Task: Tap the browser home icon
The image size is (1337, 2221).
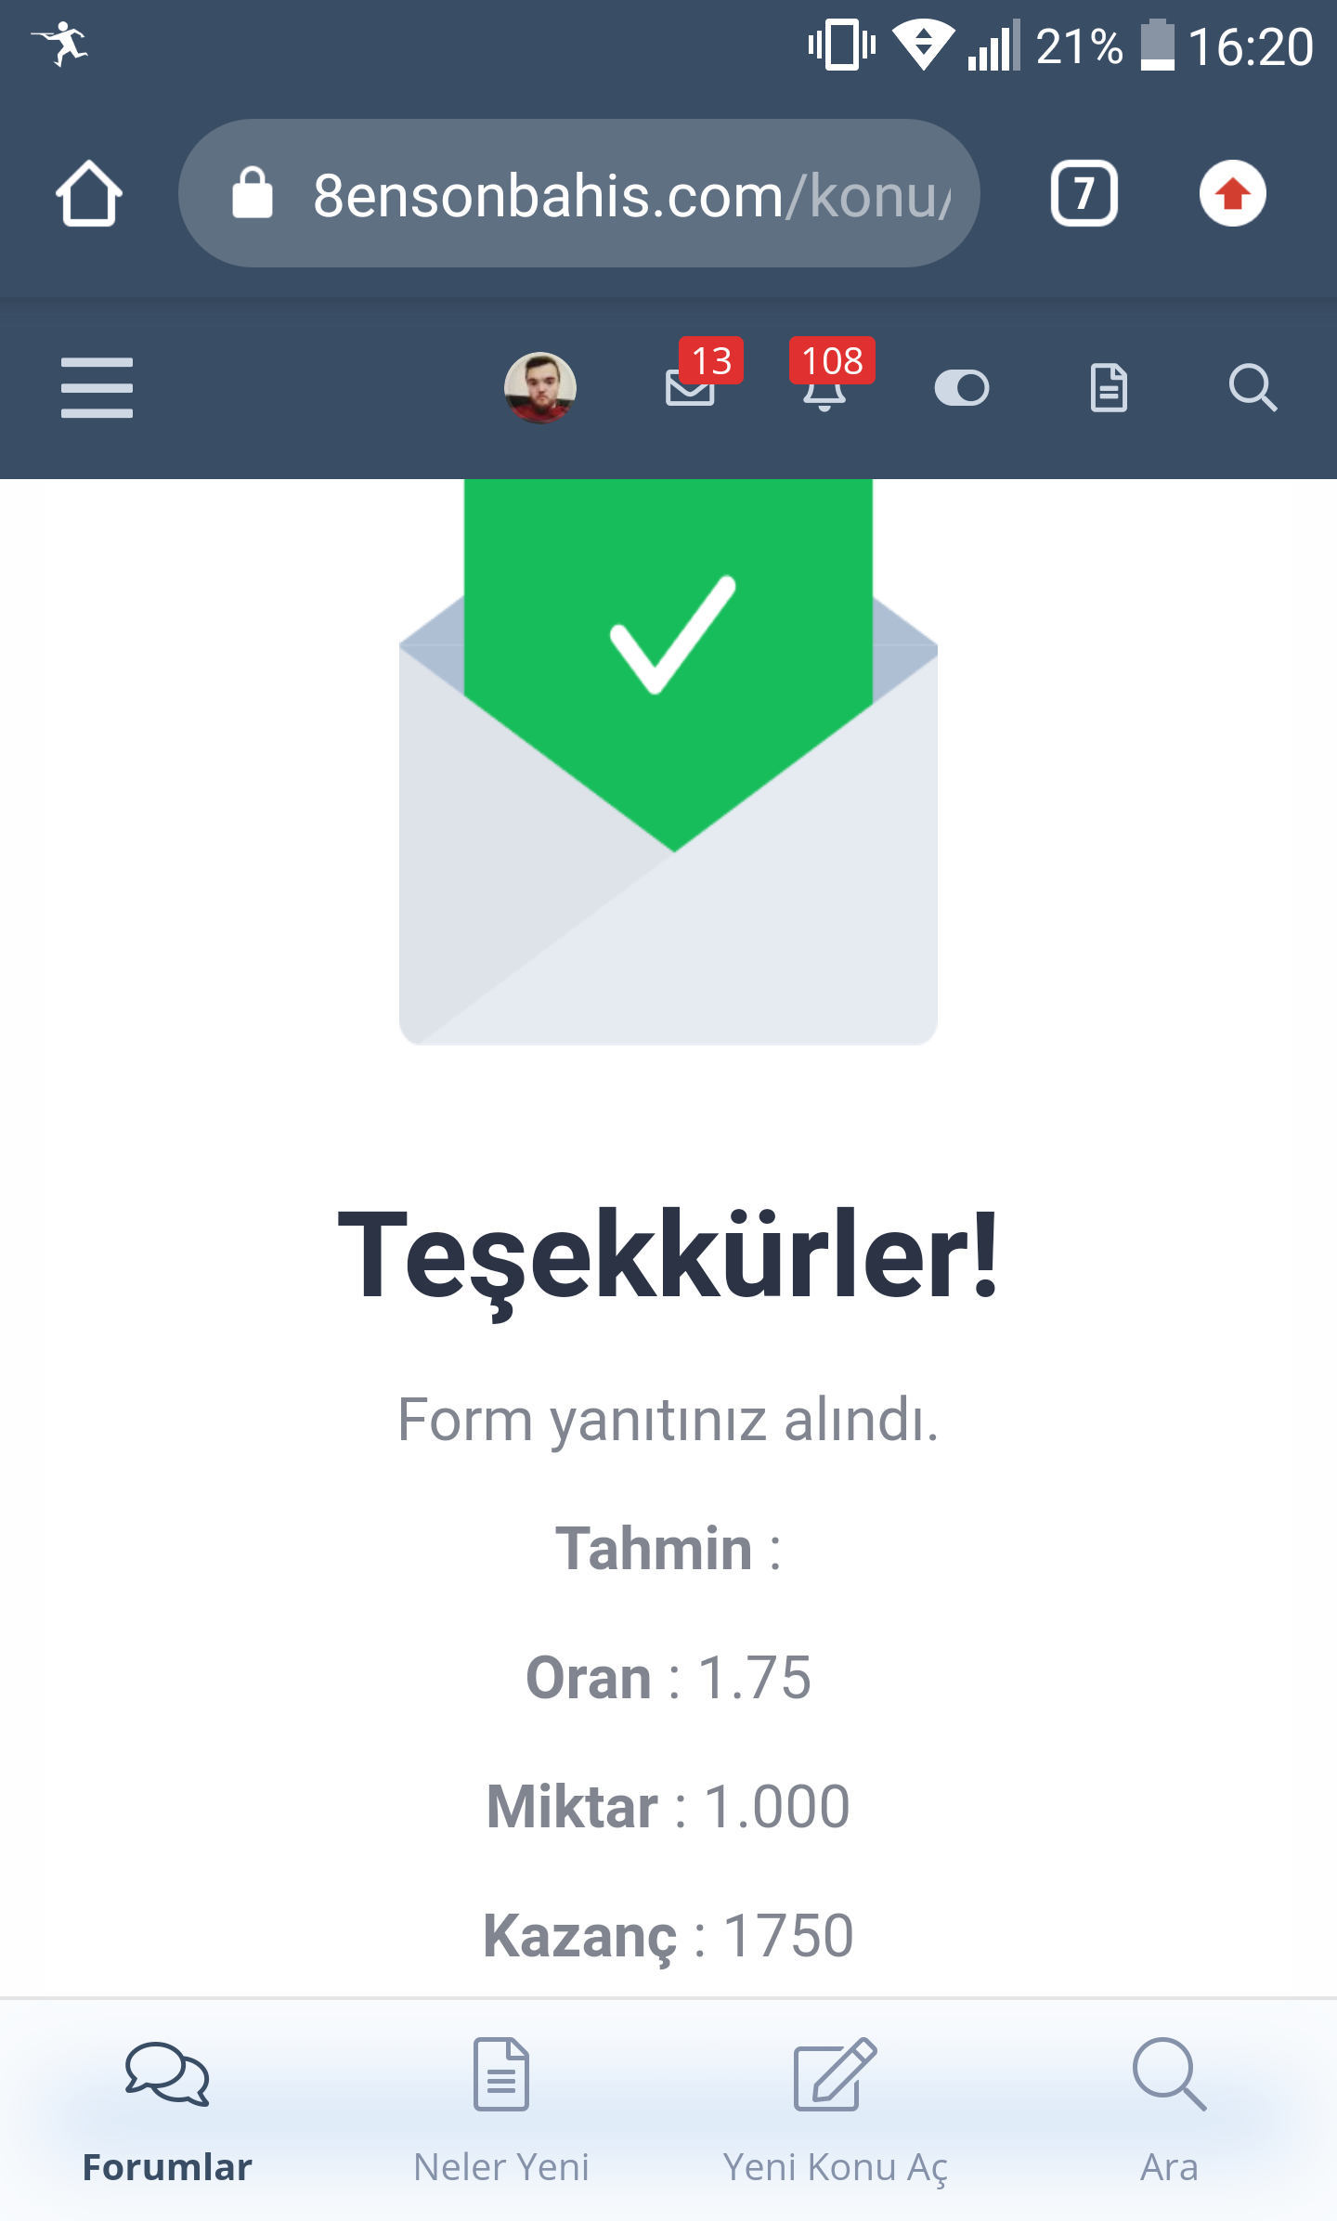Action: (x=89, y=193)
